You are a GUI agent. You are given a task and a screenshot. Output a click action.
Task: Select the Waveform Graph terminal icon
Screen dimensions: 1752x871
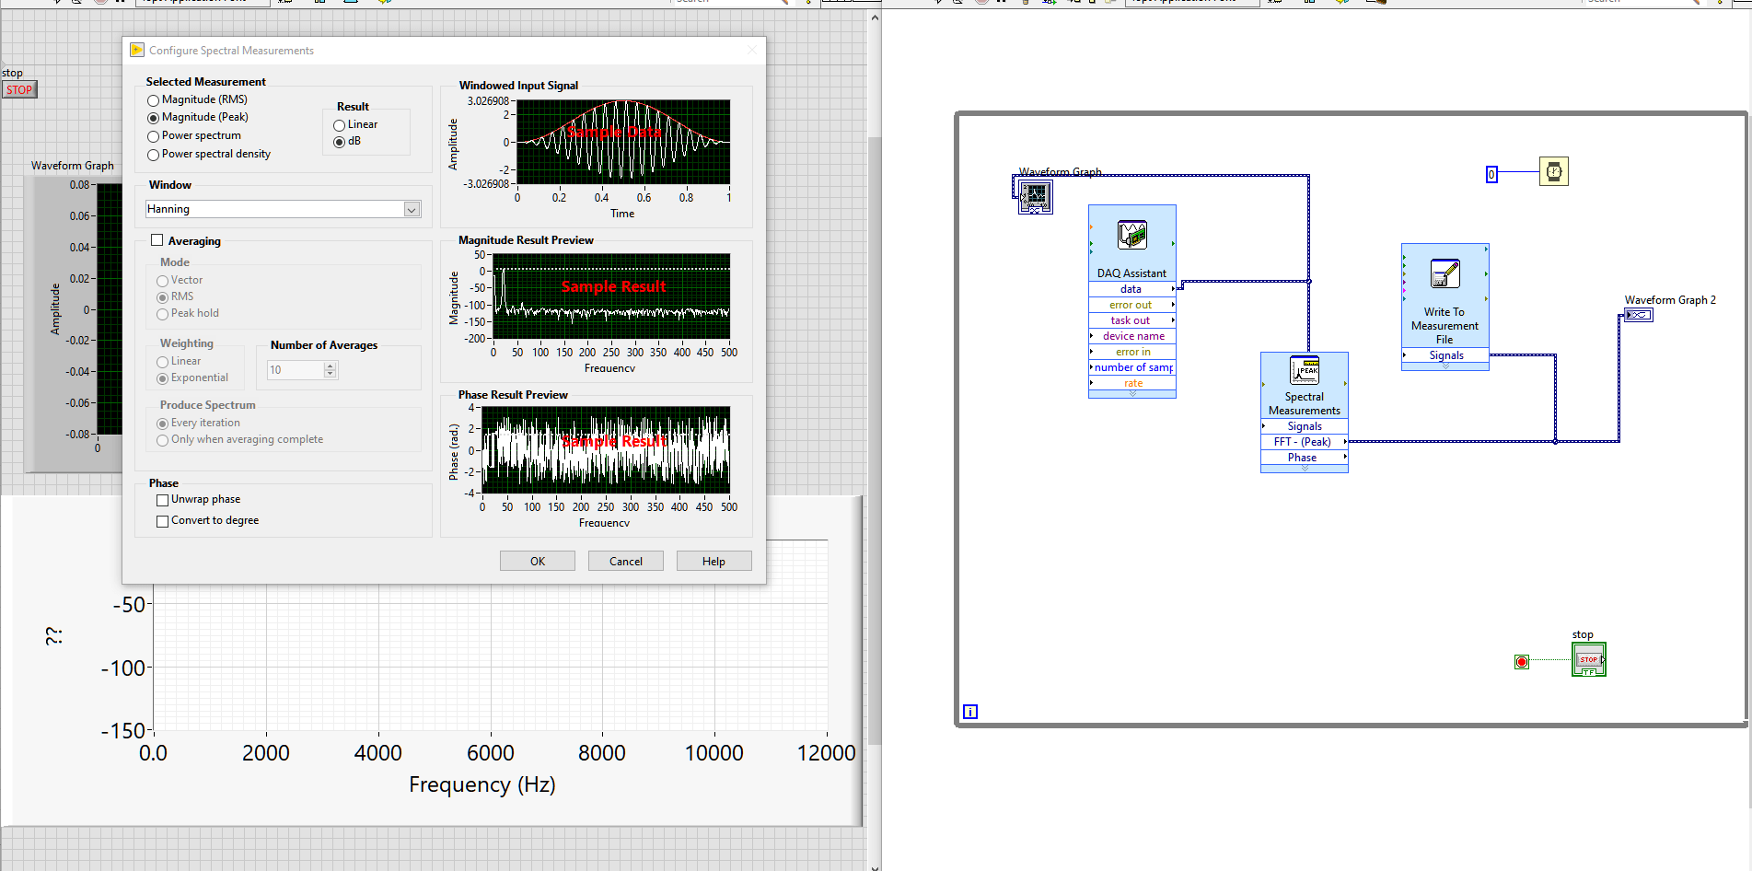pos(1035,196)
